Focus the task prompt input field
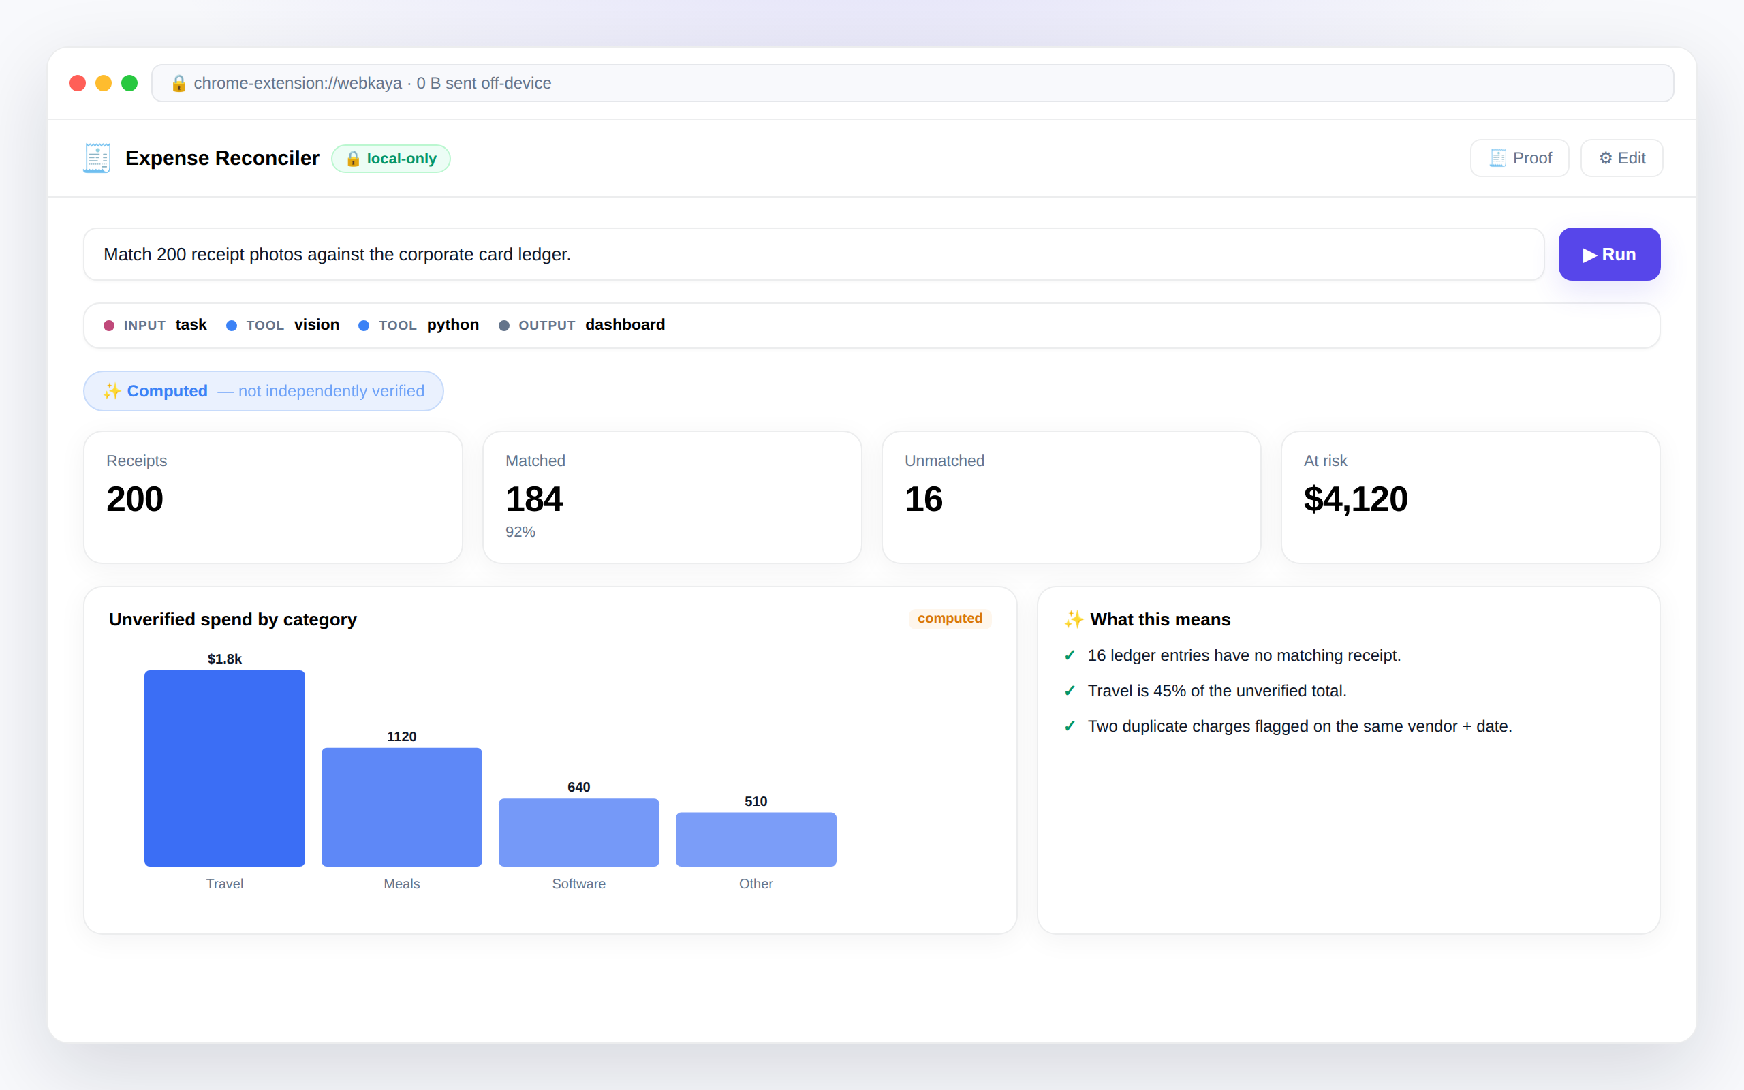Screen dimensions: 1744x1090 click(x=813, y=255)
